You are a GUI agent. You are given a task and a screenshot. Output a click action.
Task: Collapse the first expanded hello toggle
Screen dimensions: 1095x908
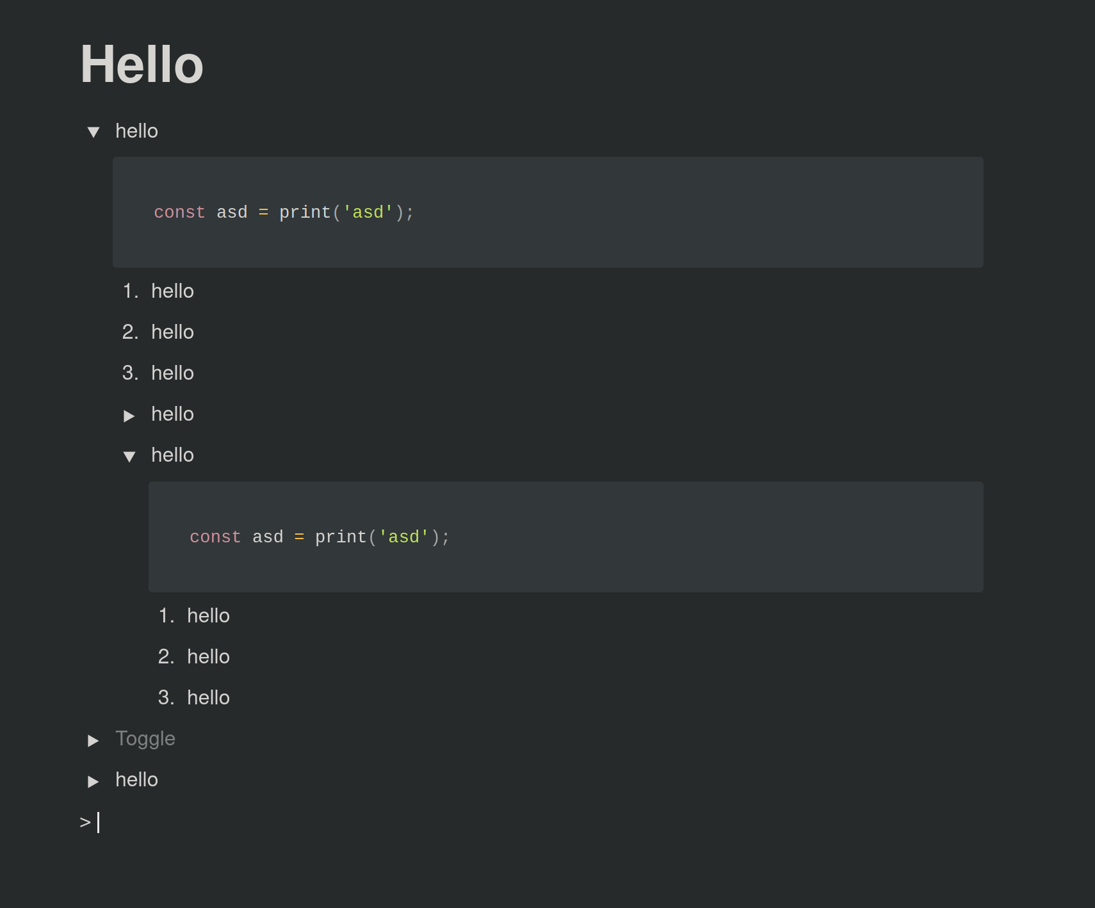tap(93, 131)
